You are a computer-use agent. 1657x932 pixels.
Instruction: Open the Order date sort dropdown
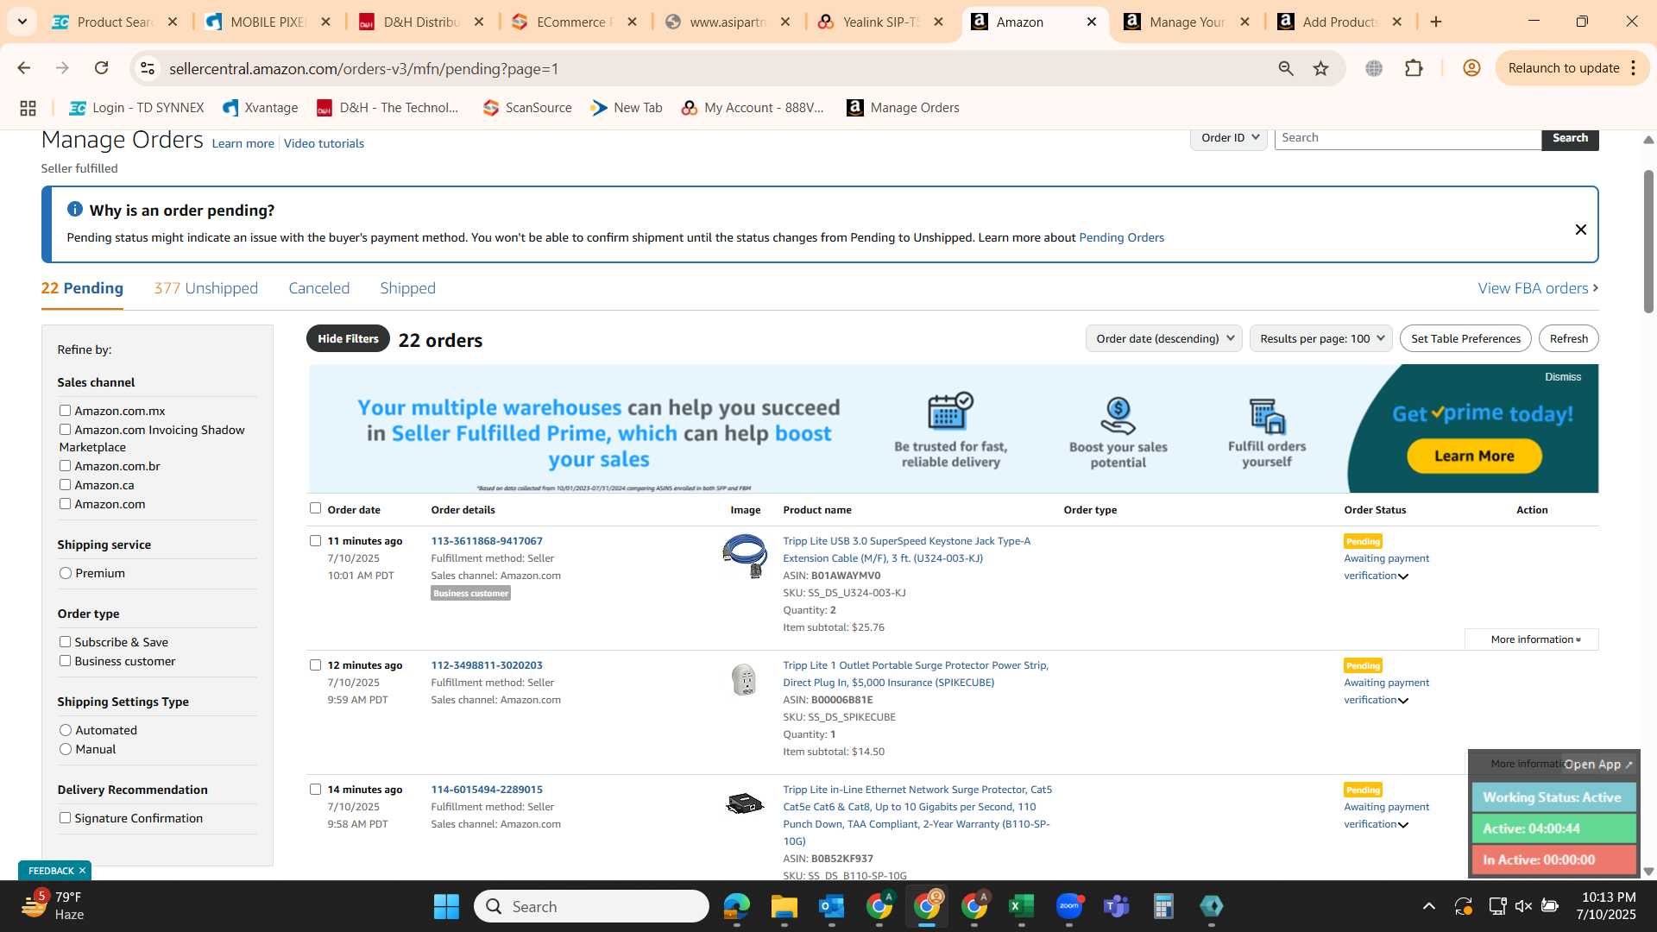1163,338
